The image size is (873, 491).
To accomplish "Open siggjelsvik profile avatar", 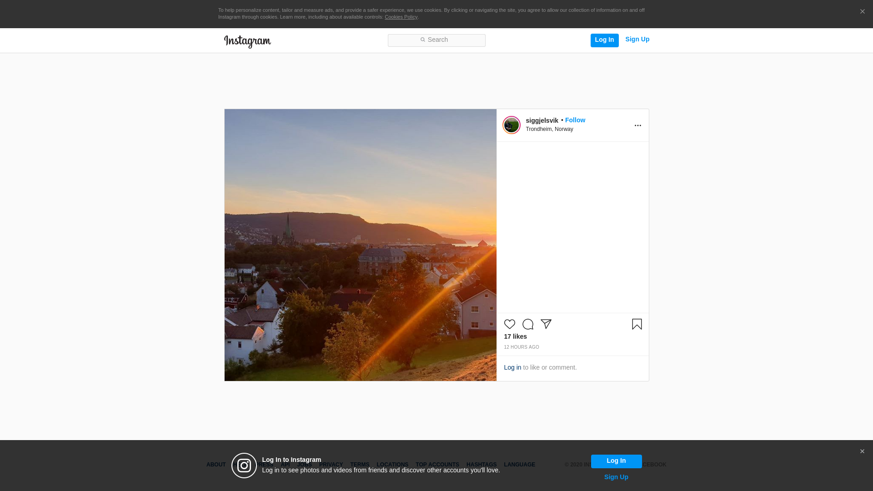I will coord(511,125).
